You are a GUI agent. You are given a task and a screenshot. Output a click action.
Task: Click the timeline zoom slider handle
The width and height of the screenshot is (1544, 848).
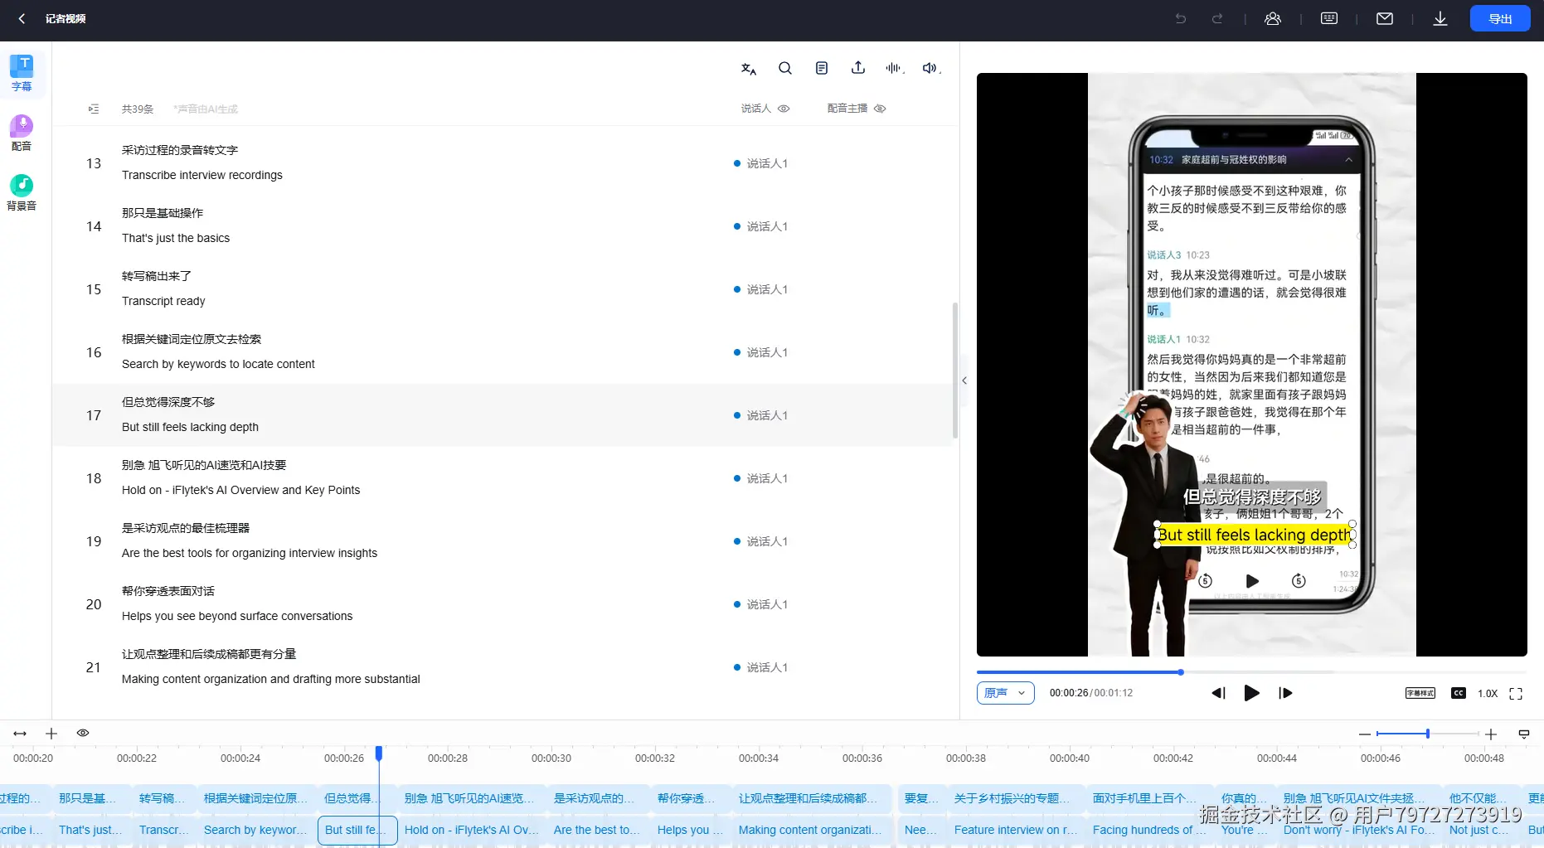[x=1428, y=734]
